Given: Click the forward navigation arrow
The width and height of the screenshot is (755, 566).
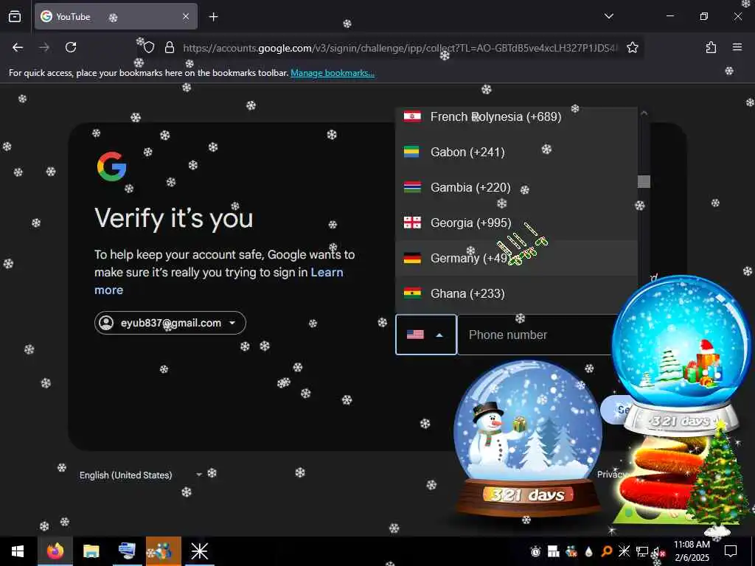Looking at the screenshot, I should pos(44,47).
